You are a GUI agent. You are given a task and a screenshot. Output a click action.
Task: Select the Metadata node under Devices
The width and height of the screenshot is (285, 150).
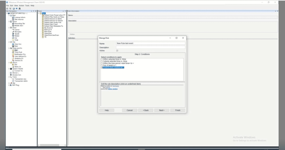[x=16, y=36]
